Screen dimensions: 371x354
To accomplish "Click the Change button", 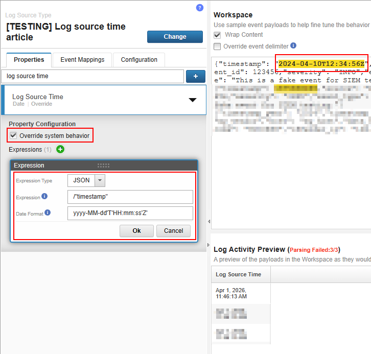I will (175, 37).
